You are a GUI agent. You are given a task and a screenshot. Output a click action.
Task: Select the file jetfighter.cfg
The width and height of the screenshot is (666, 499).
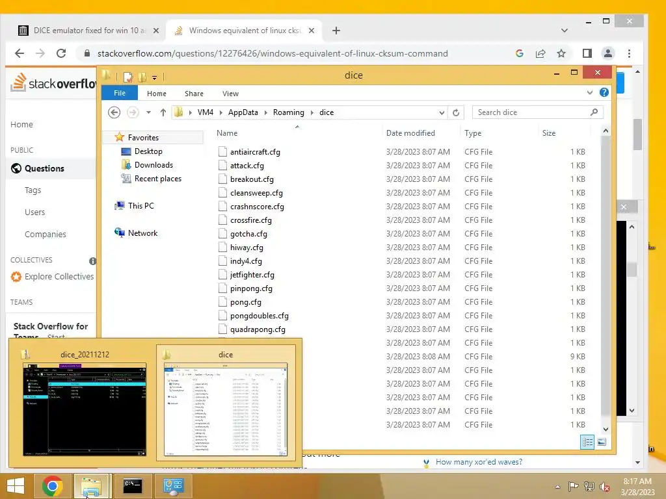tap(252, 275)
